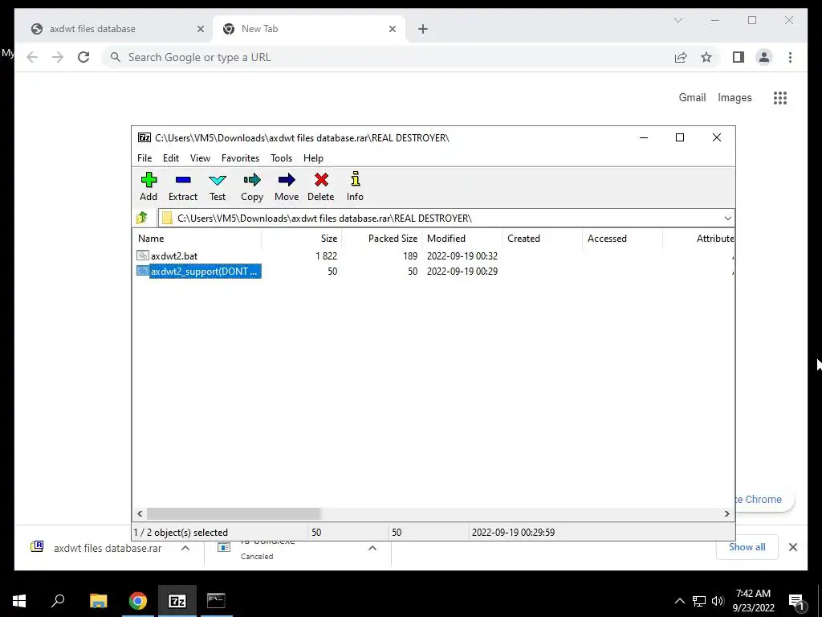The image size is (822, 617).
Task: Expand options for axdwt files database.rar download
Action: point(185,548)
